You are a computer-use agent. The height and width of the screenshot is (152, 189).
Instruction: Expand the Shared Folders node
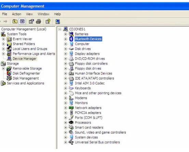(x=3, y=44)
